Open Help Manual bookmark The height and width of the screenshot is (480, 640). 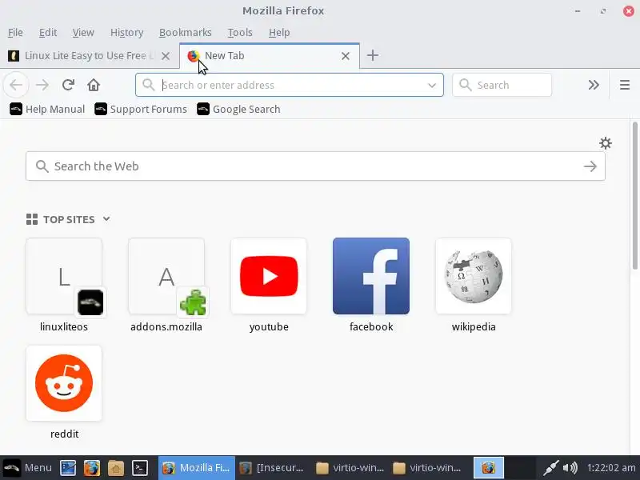click(47, 109)
